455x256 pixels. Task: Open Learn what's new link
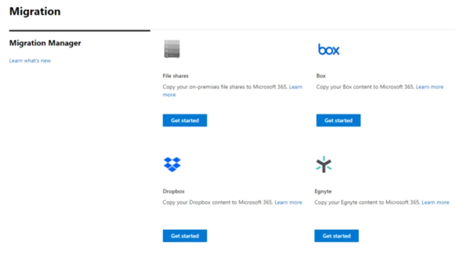click(30, 61)
